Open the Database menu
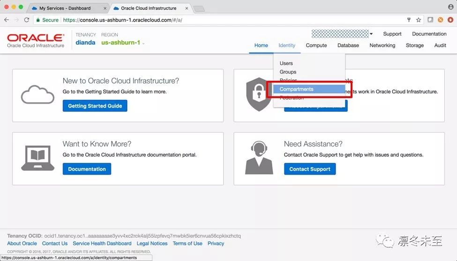Viewport: 457px width, 261px height. tap(348, 45)
